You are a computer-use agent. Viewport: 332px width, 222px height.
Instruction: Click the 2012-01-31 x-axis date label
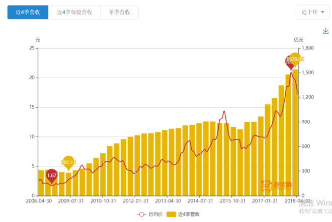point(135,201)
